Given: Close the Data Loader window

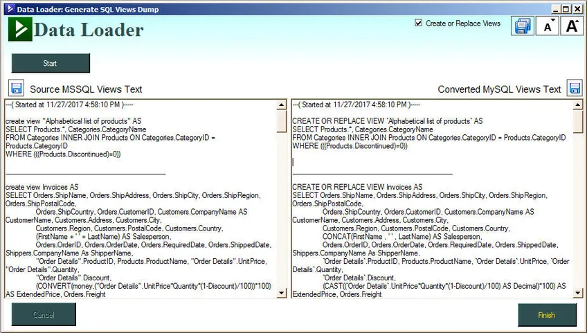Looking at the screenshot, I should tap(577, 9).
